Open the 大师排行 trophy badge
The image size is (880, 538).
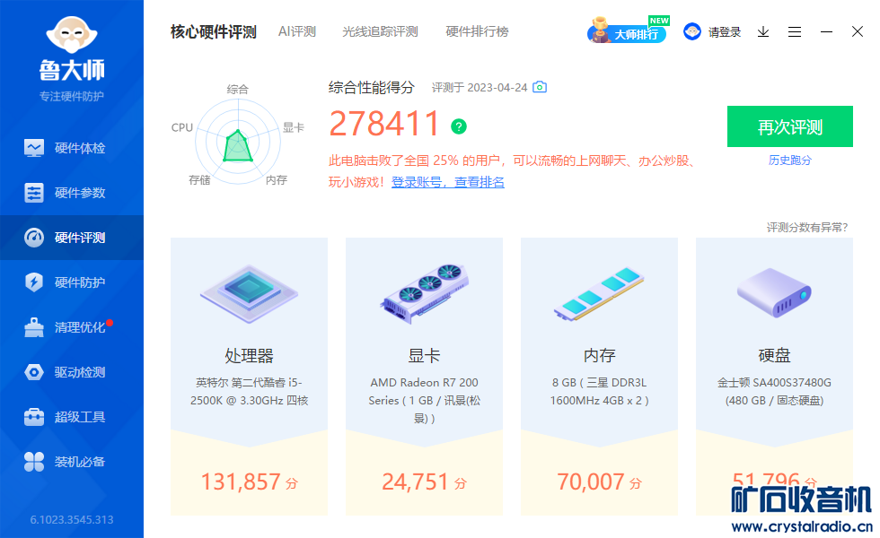click(x=628, y=30)
